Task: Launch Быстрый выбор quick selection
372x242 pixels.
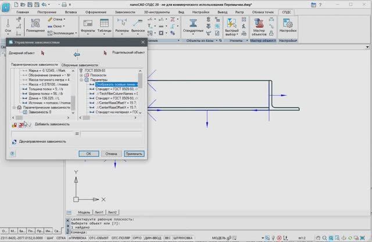Action: pyautogui.click(x=231, y=27)
